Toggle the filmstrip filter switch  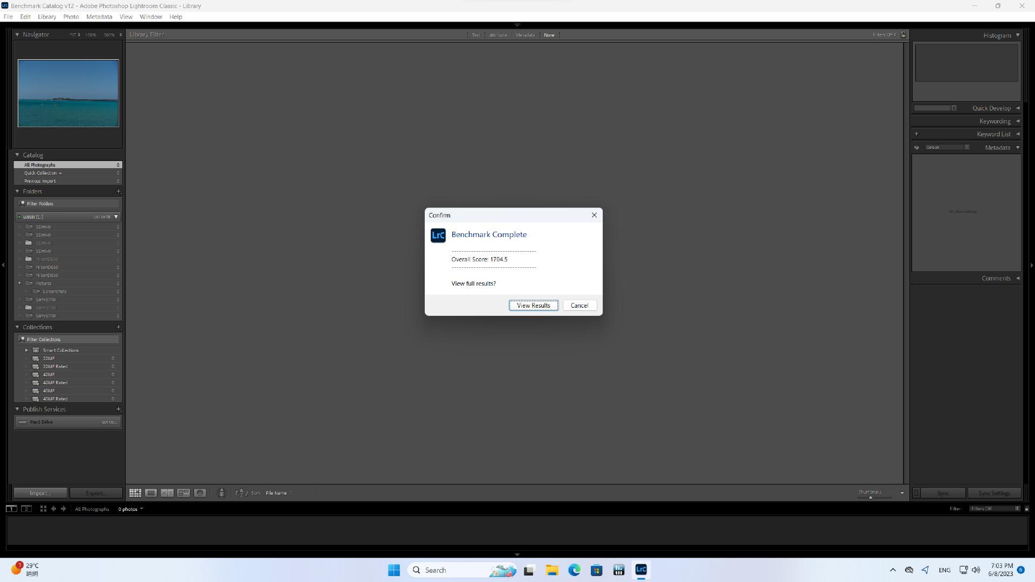pos(1026,509)
